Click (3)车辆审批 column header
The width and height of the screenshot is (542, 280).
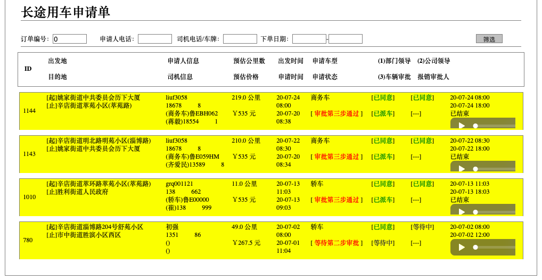tap(394, 77)
